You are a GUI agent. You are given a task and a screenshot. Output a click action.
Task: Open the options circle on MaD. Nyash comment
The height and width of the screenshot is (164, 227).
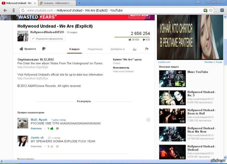tap(148, 120)
